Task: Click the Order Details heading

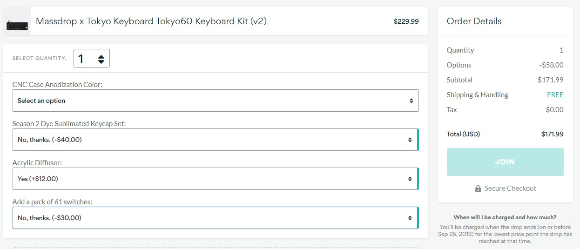Action: (474, 21)
